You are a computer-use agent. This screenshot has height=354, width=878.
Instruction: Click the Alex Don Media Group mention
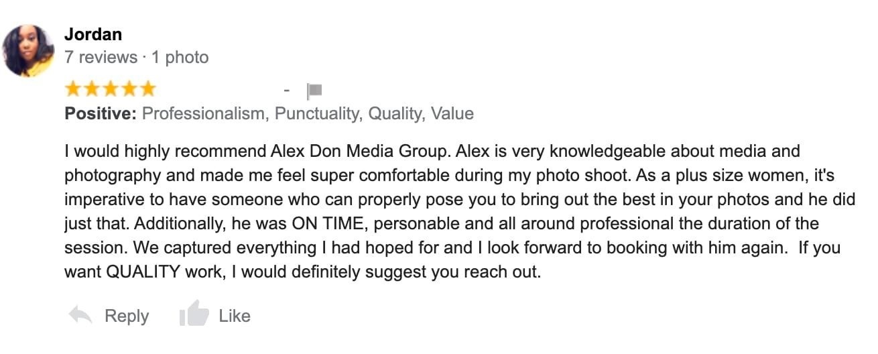point(357,151)
